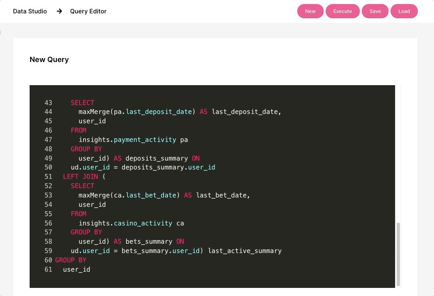Click SELECT keyword on line 52
This screenshot has width=434, height=296.
pos(82,186)
